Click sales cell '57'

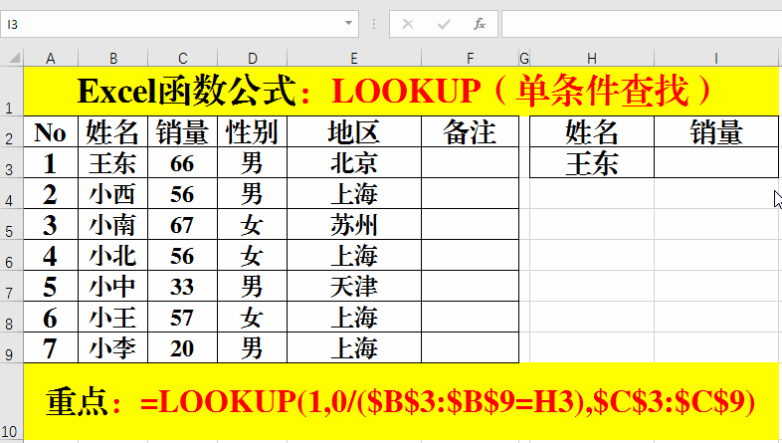click(x=182, y=318)
